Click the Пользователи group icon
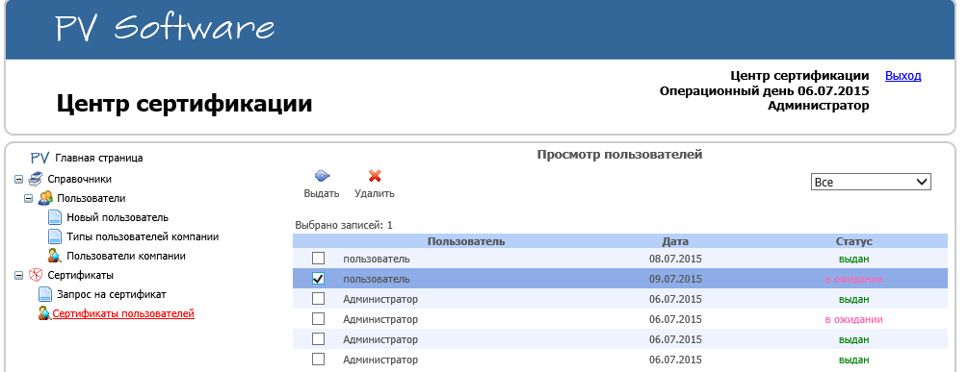The image size is (968, 372). pos(45,198)
